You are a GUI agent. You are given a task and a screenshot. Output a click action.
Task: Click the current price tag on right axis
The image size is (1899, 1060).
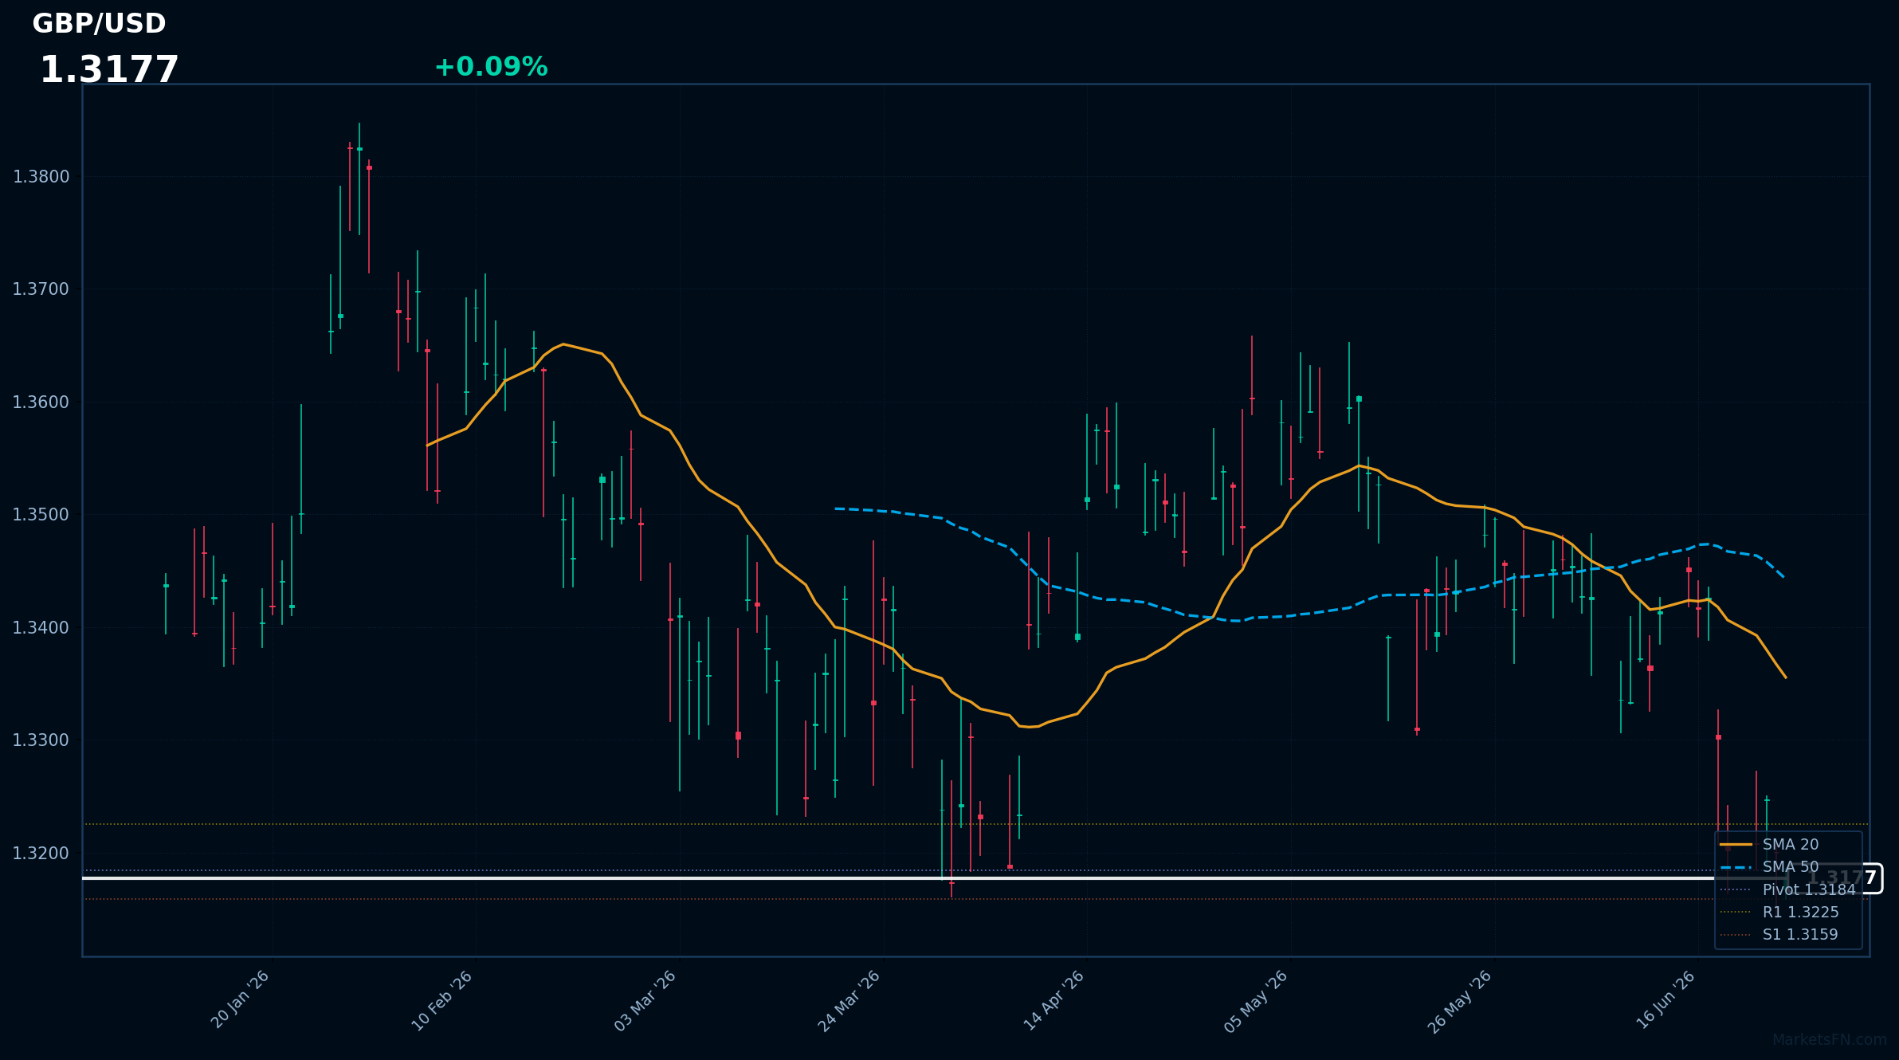point(1837,878)
